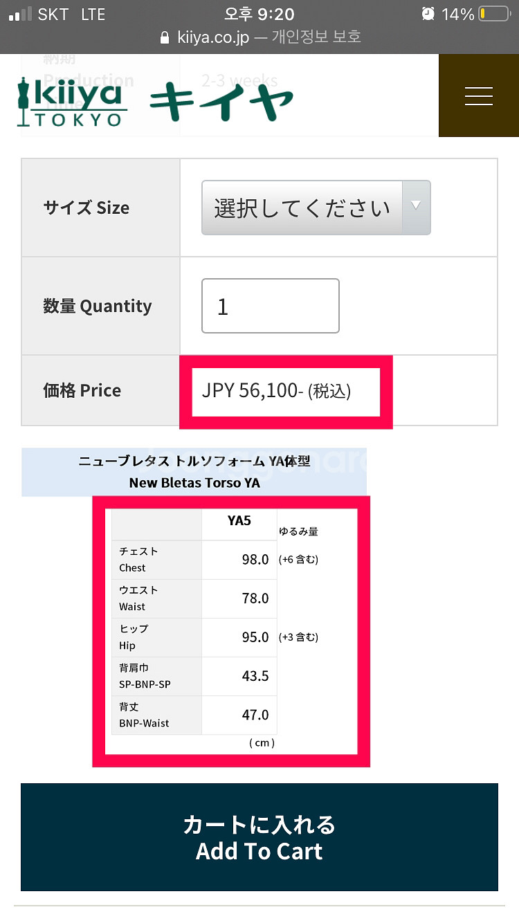Tap the alarm clock status icon
The height and width of the screenshot is (923, 519).
click(428, 12)
